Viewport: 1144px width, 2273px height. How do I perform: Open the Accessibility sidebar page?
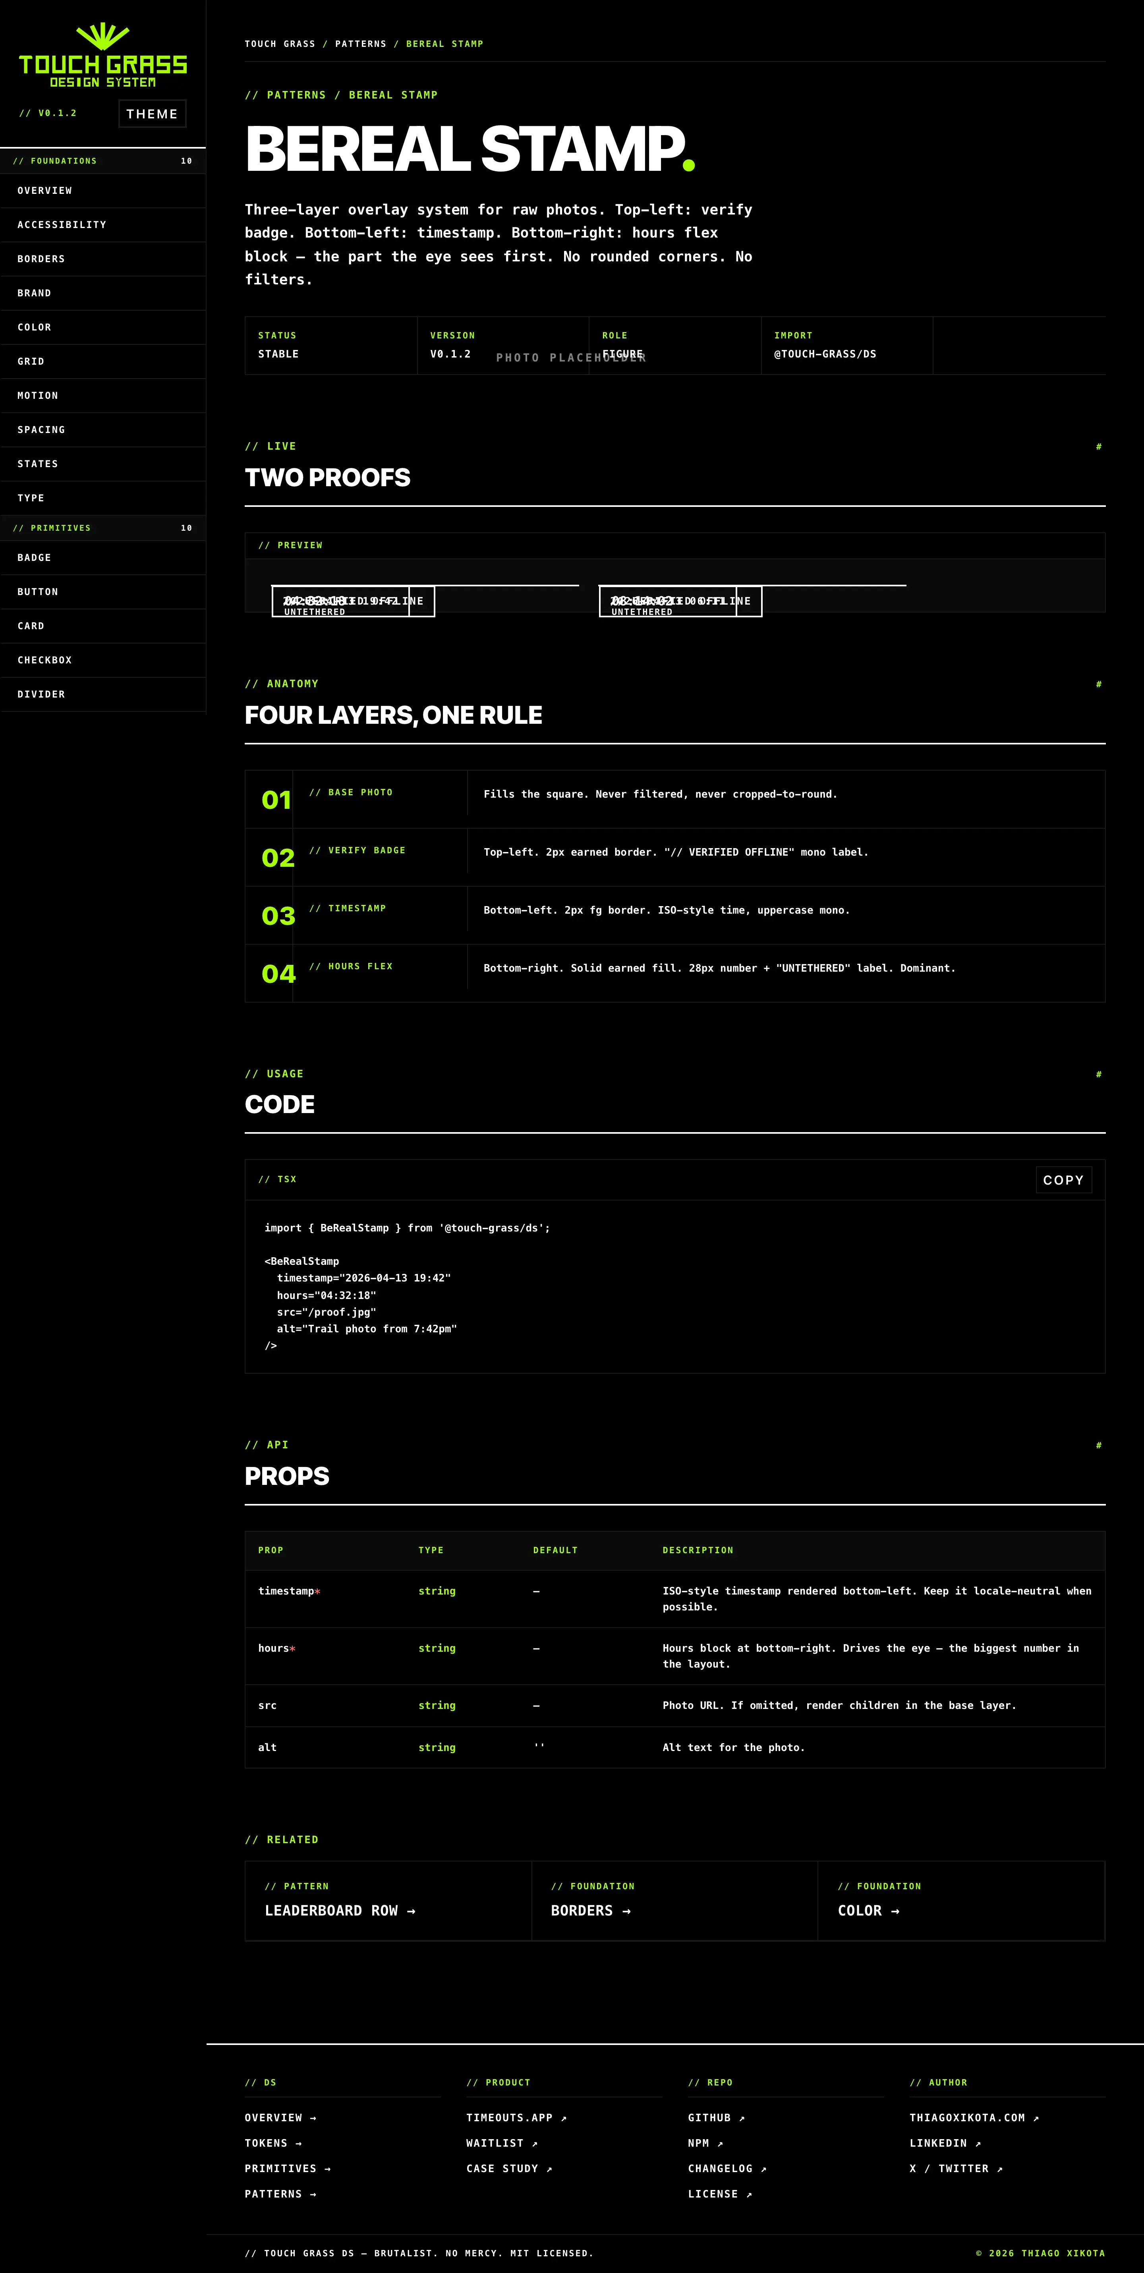click(x=62, y=225)
